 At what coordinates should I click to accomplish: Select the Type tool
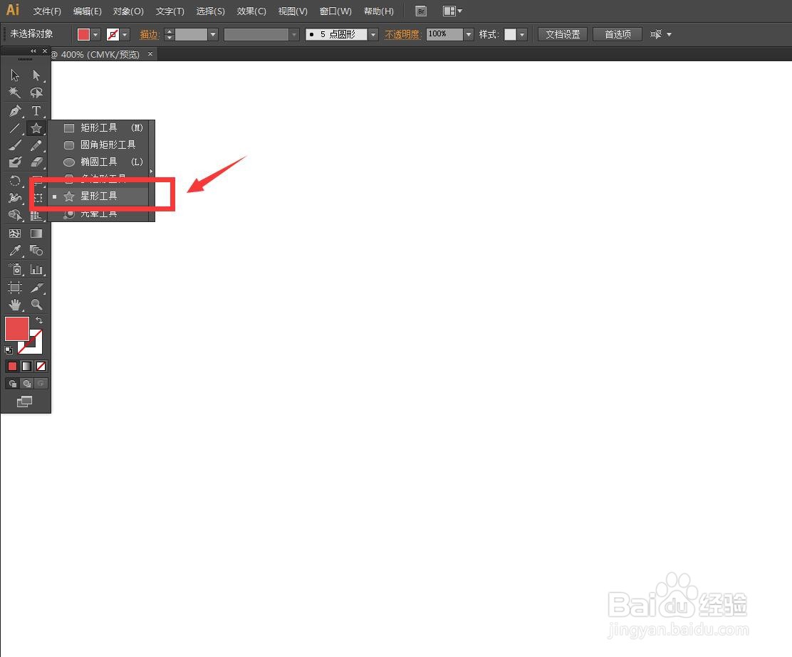click(36, 110)
